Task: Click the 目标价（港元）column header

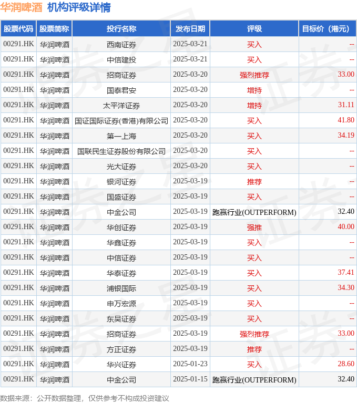Action: tap(328, 29)
